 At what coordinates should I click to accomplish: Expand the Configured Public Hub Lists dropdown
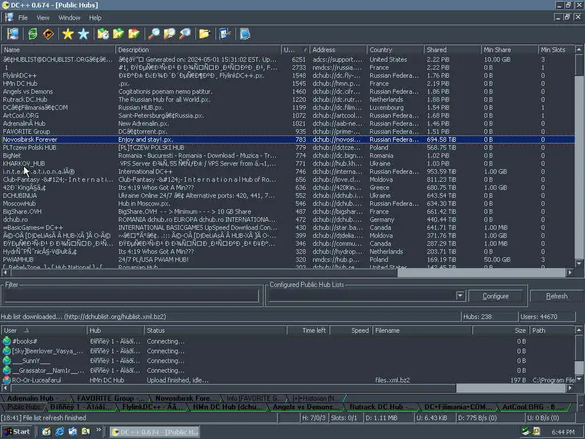pos(460,296)
